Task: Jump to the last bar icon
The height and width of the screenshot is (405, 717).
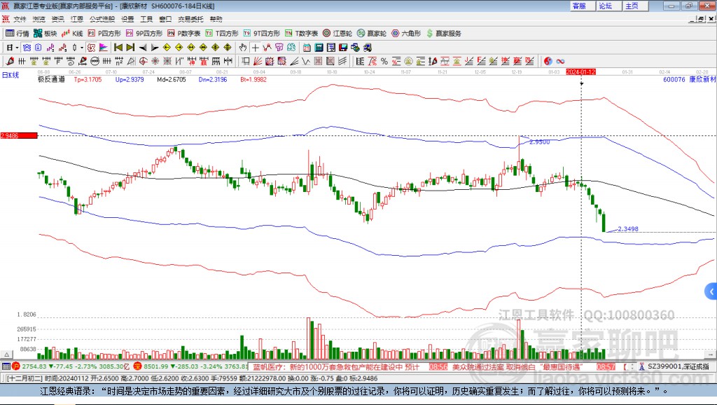Action: (x=130, y=48)
